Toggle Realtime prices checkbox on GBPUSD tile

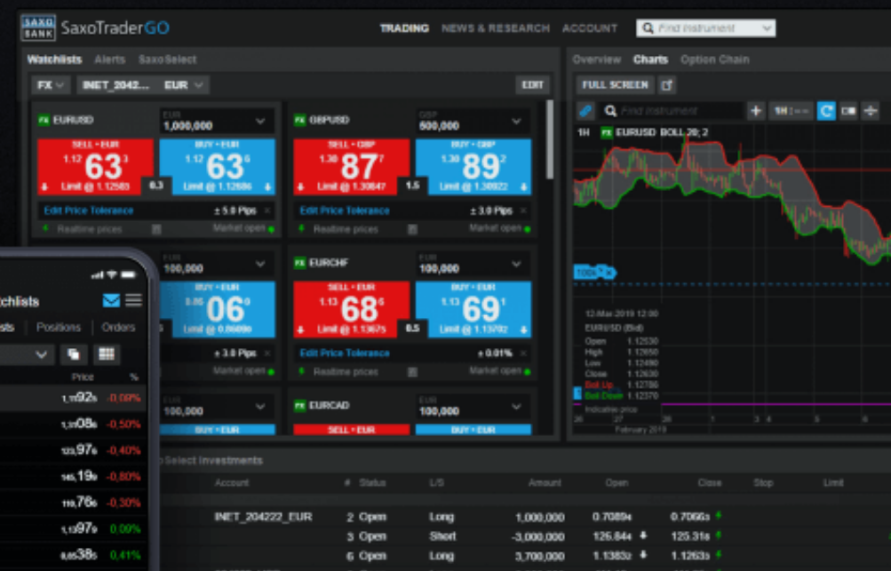(x=412, y=229)
